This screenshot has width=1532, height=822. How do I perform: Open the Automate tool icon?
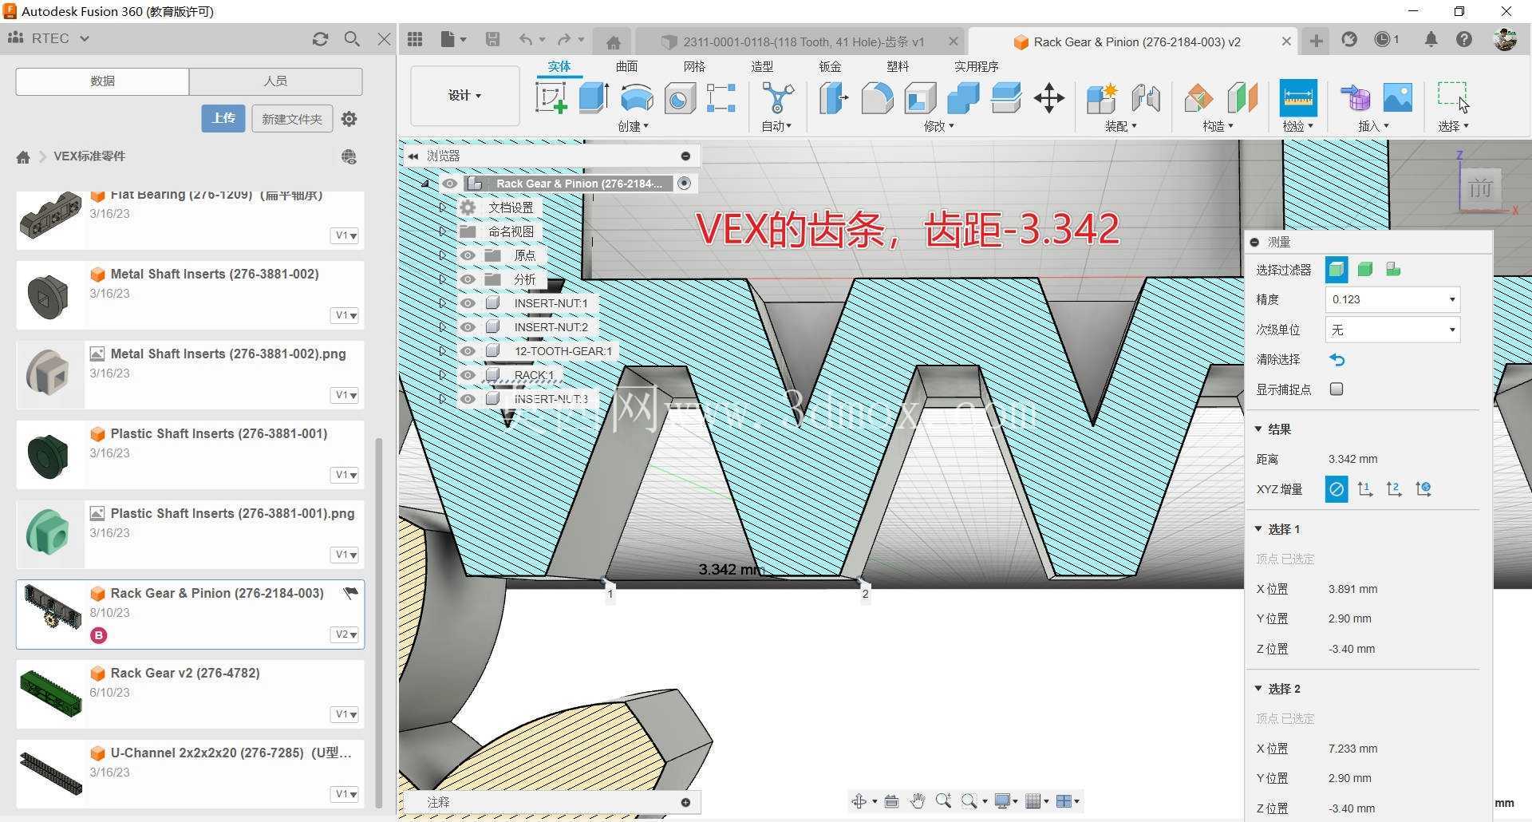pyautogui.click(x=777, y=98)
